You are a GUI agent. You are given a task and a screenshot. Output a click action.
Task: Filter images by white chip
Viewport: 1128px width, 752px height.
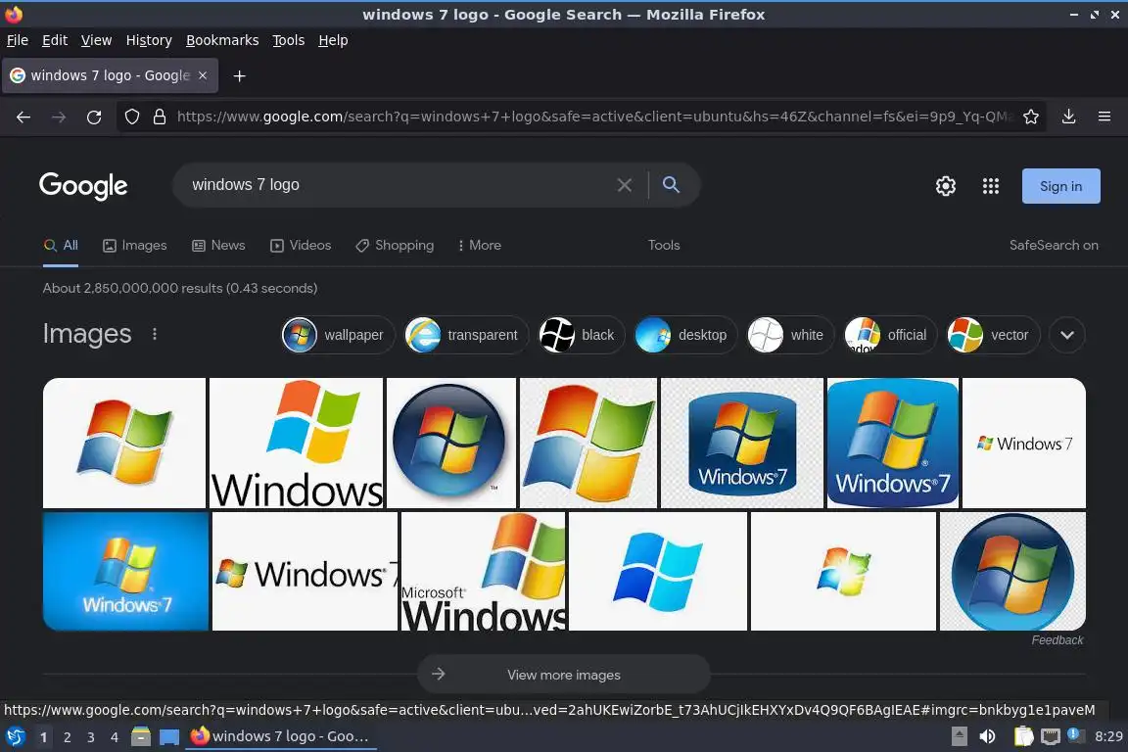[790, 335]
